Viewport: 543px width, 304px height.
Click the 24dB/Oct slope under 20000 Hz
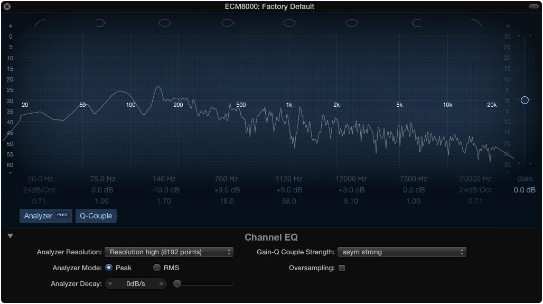coord(475,190)
